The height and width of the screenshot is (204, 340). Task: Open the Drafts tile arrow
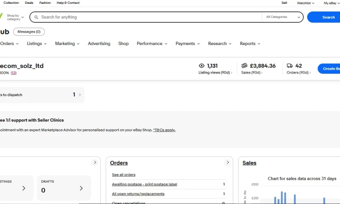(81, 188)
